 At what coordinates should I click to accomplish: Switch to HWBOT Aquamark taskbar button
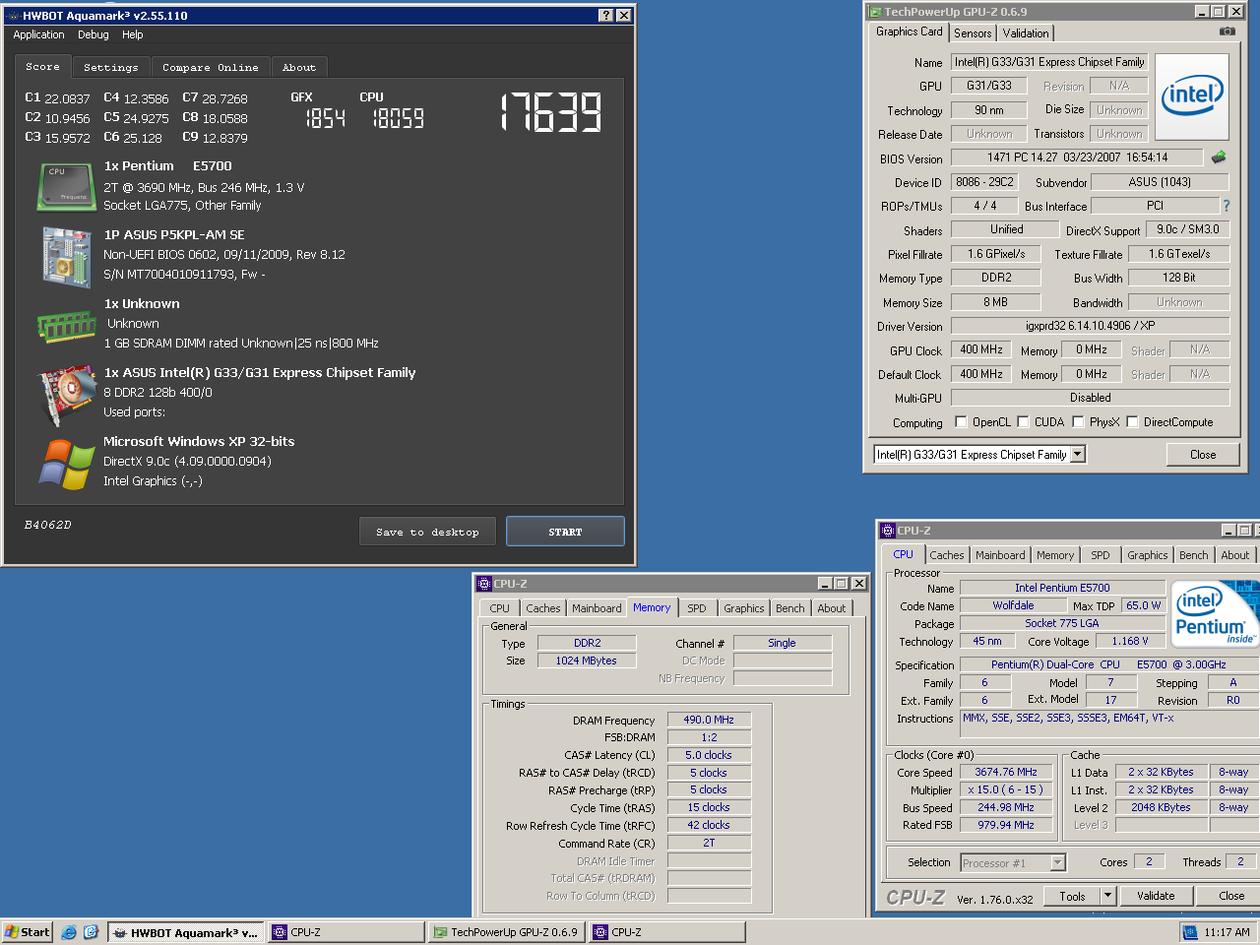[x=184, y=932]
